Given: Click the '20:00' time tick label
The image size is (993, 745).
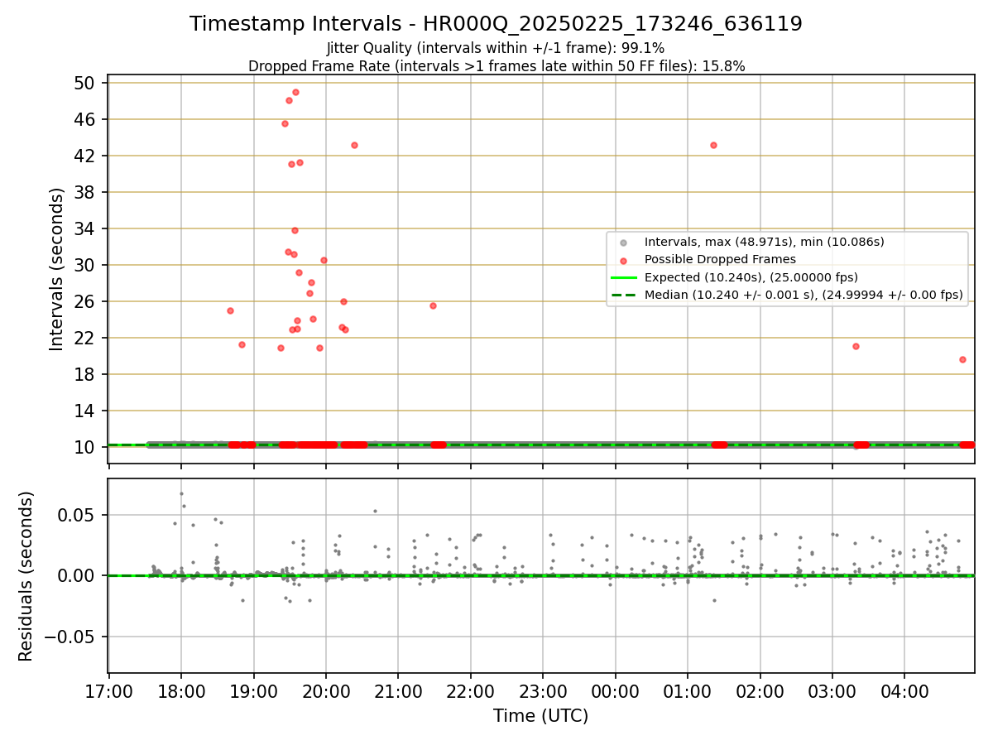Looking at the screenshot, I should 326,690.
